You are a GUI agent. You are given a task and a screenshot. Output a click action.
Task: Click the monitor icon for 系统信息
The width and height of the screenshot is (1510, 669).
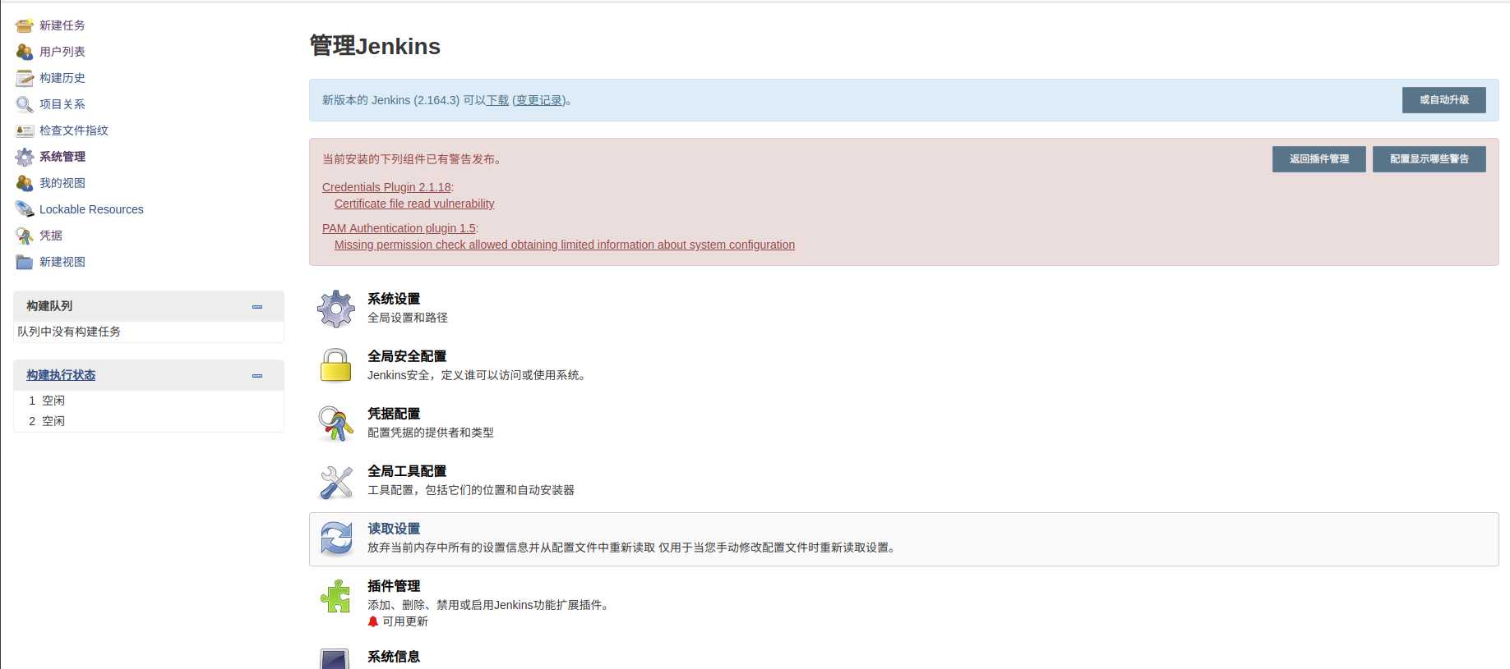pos(335,658)
